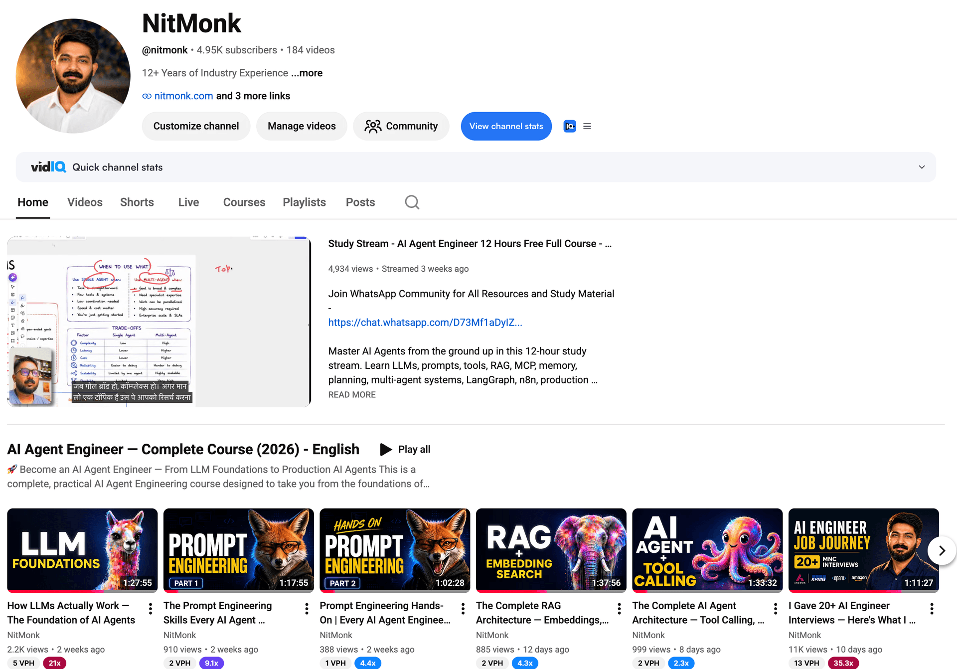Open the Courses tab
This screenshot has height=669, width=957.
point(244,202)
